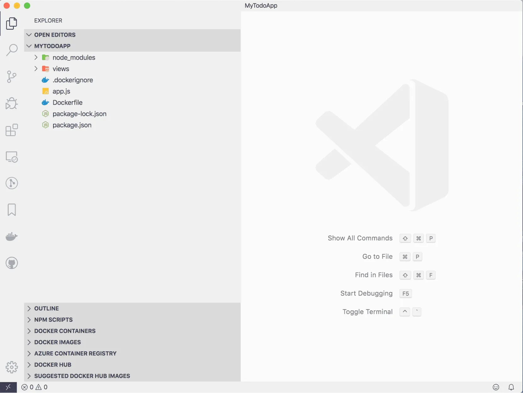Expand the Docker Containers section
The image size is (523, 393).
point(132,331)
